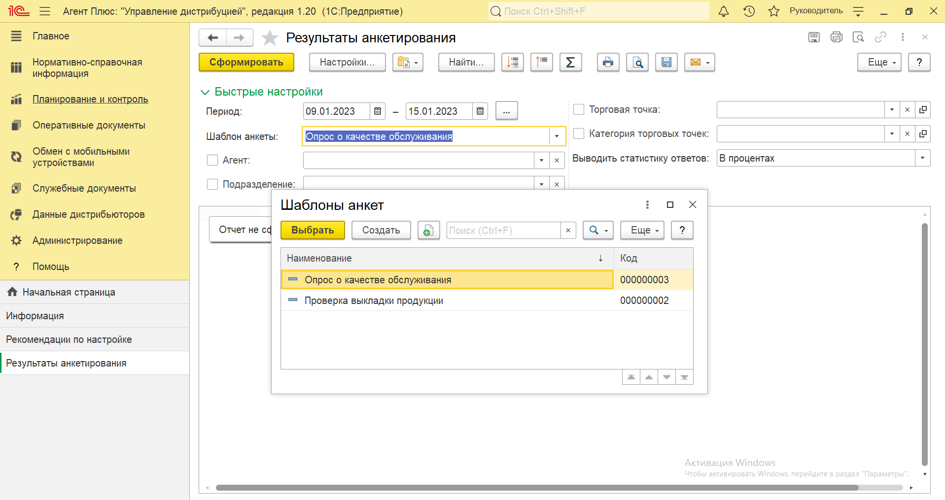Open Выводить статистику ответов dropdown
Screen dimensions: 945x500
[923, 158]
